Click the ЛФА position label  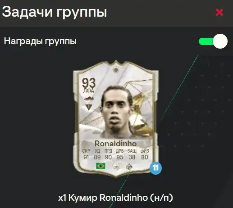pos(89,90)
